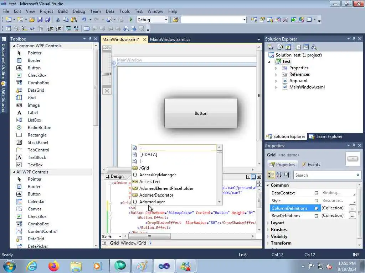Click the New Project toolbar icon
Screen dimensions: 365x273
coord(9,20)
